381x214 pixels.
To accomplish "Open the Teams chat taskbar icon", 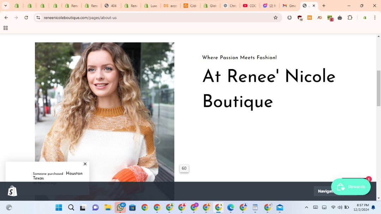I will 96,207.
